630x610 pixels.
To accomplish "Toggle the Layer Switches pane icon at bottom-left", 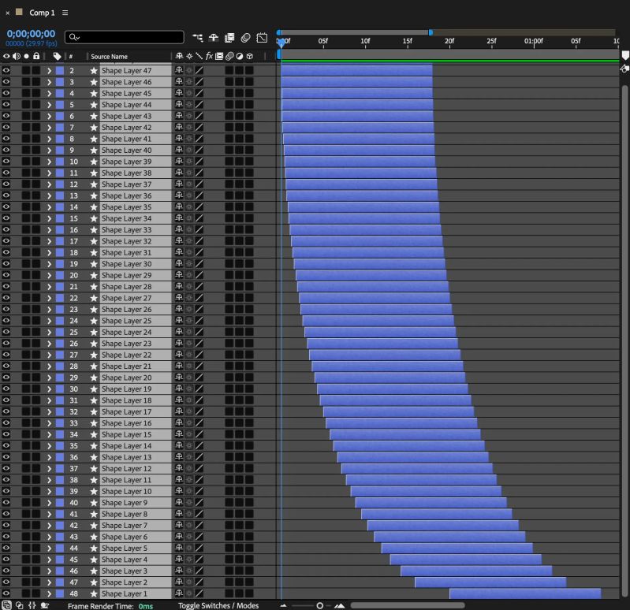I will tap(6, 605).
